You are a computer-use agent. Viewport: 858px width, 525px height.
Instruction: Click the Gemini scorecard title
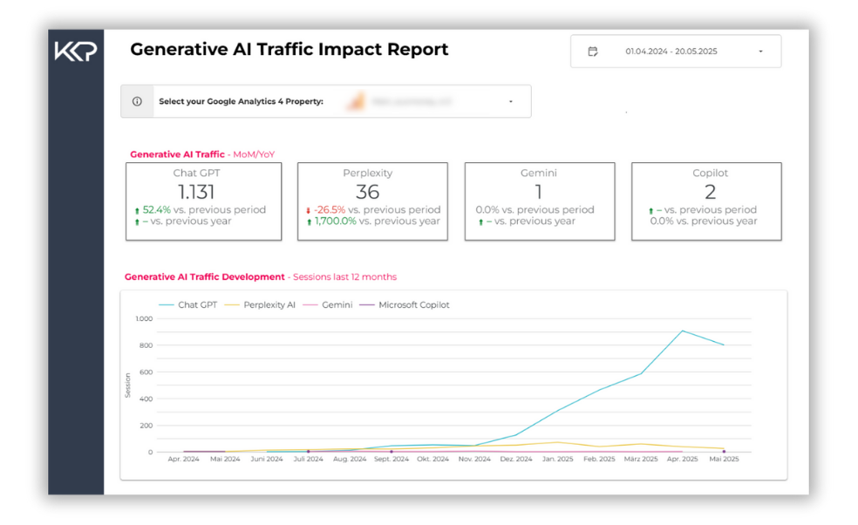(539, 173)
